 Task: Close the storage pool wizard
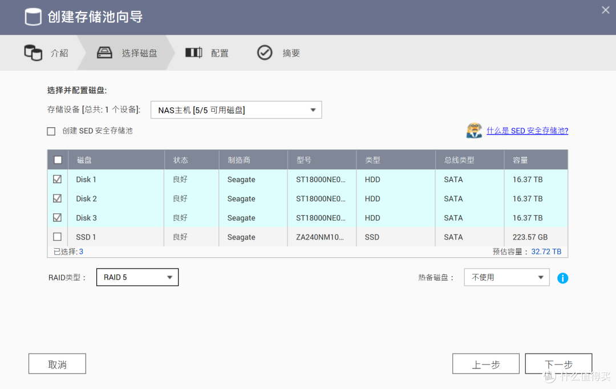pyautogui.click(x=605, y=10)
